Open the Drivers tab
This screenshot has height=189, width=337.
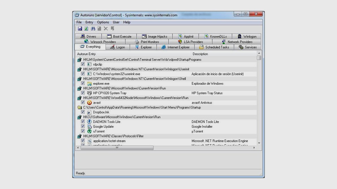click(x=88, y=37)
